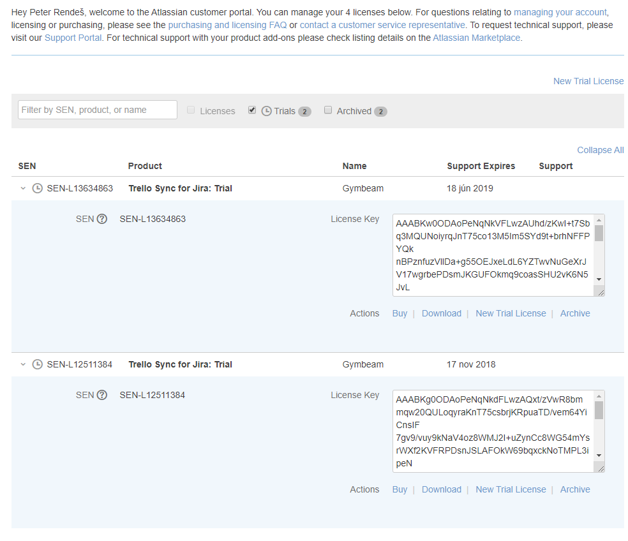Open the Atlassian Marketplace link
The height and width of the screenshot is (541, 628).
click(477, 38)
